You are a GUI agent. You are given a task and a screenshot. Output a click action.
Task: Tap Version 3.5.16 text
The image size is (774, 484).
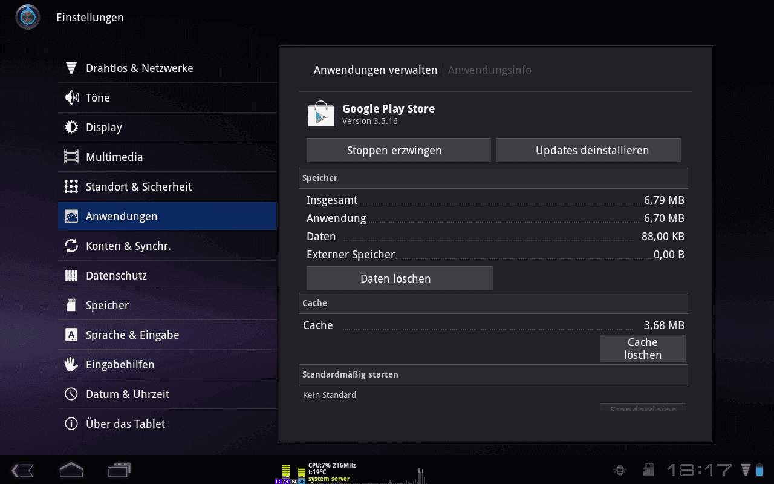point(370,121)
